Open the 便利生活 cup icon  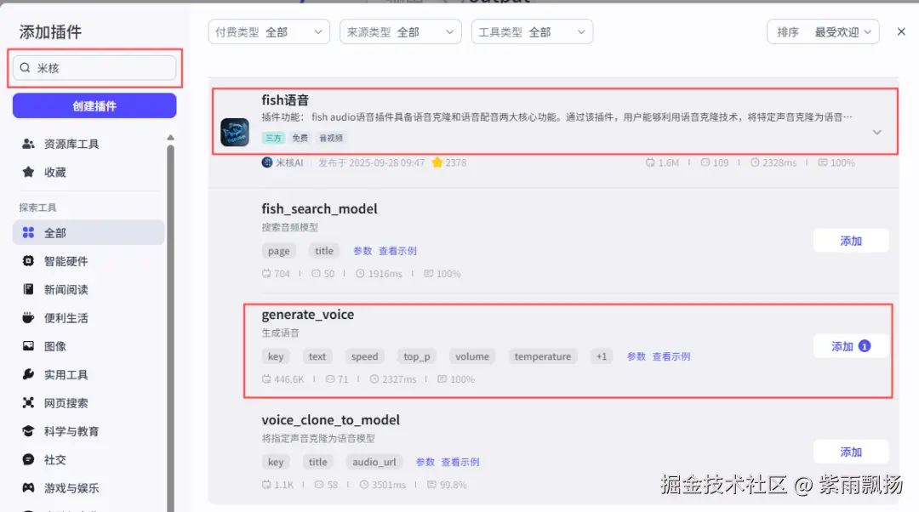pyautogui.click(x=28, y=317)
